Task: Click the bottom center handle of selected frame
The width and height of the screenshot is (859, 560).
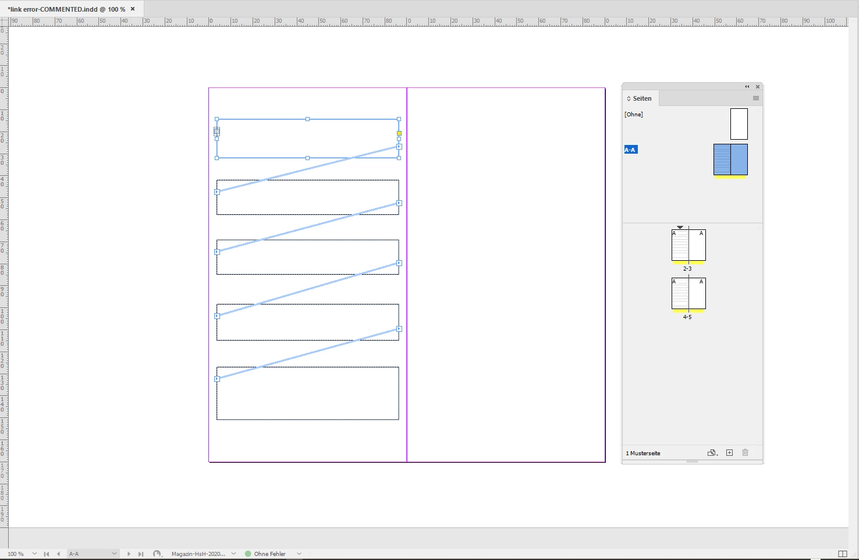Action: click(x=307, y=158)
